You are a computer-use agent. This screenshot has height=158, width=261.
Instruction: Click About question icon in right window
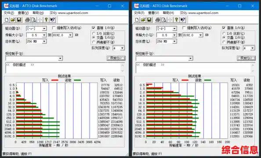coord(177,20)
